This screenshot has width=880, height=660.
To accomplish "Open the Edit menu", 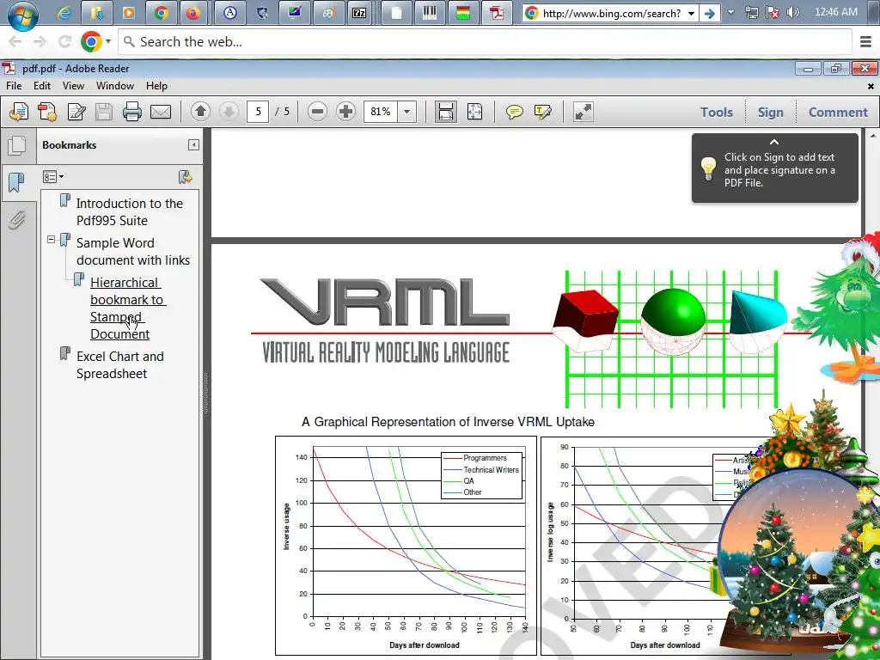I will click(42, 86).
